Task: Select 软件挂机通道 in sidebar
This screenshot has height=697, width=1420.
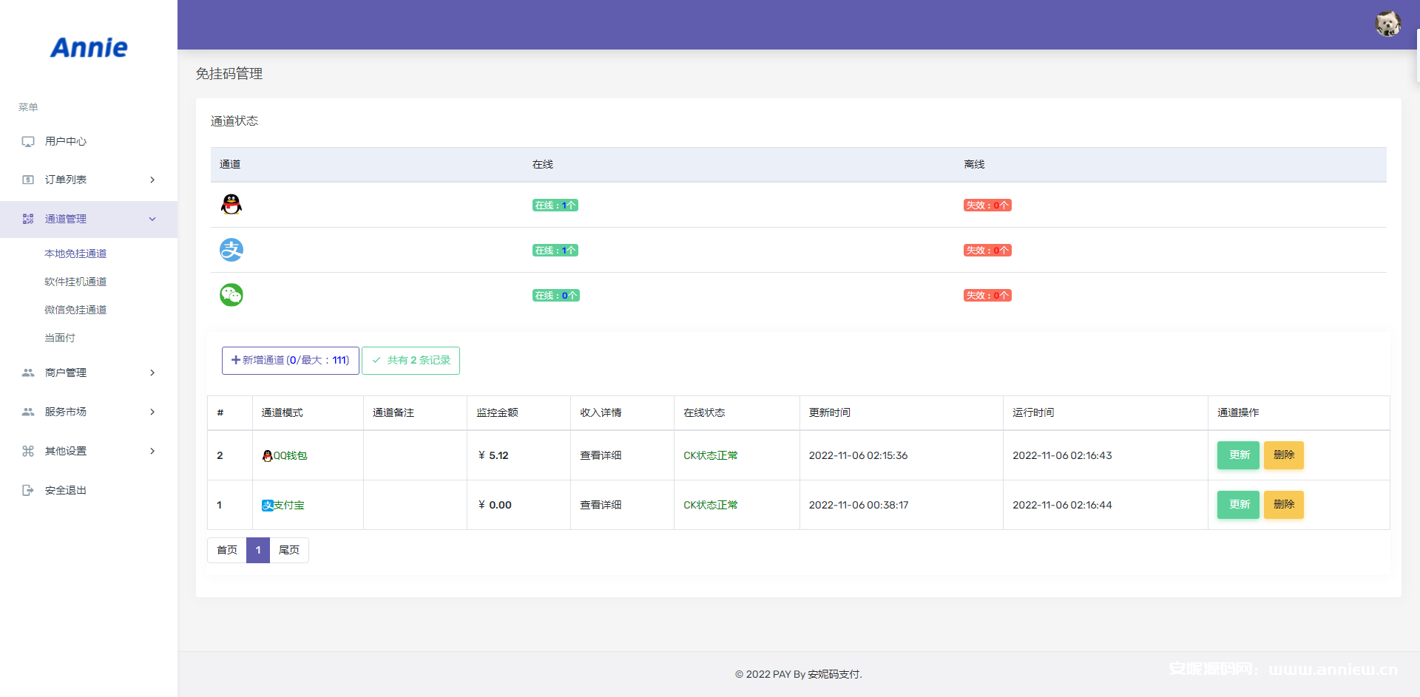Action: click(75, 282)
